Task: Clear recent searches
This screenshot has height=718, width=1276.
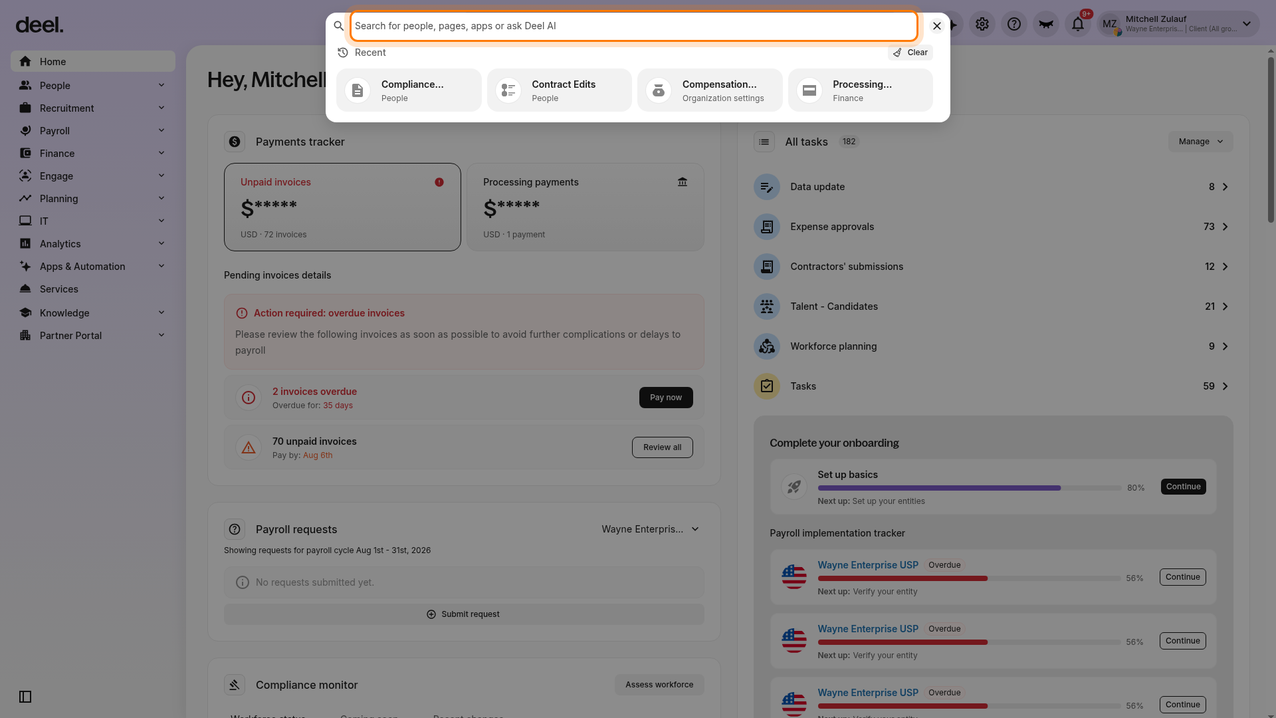Action: [x=910, y=53]
